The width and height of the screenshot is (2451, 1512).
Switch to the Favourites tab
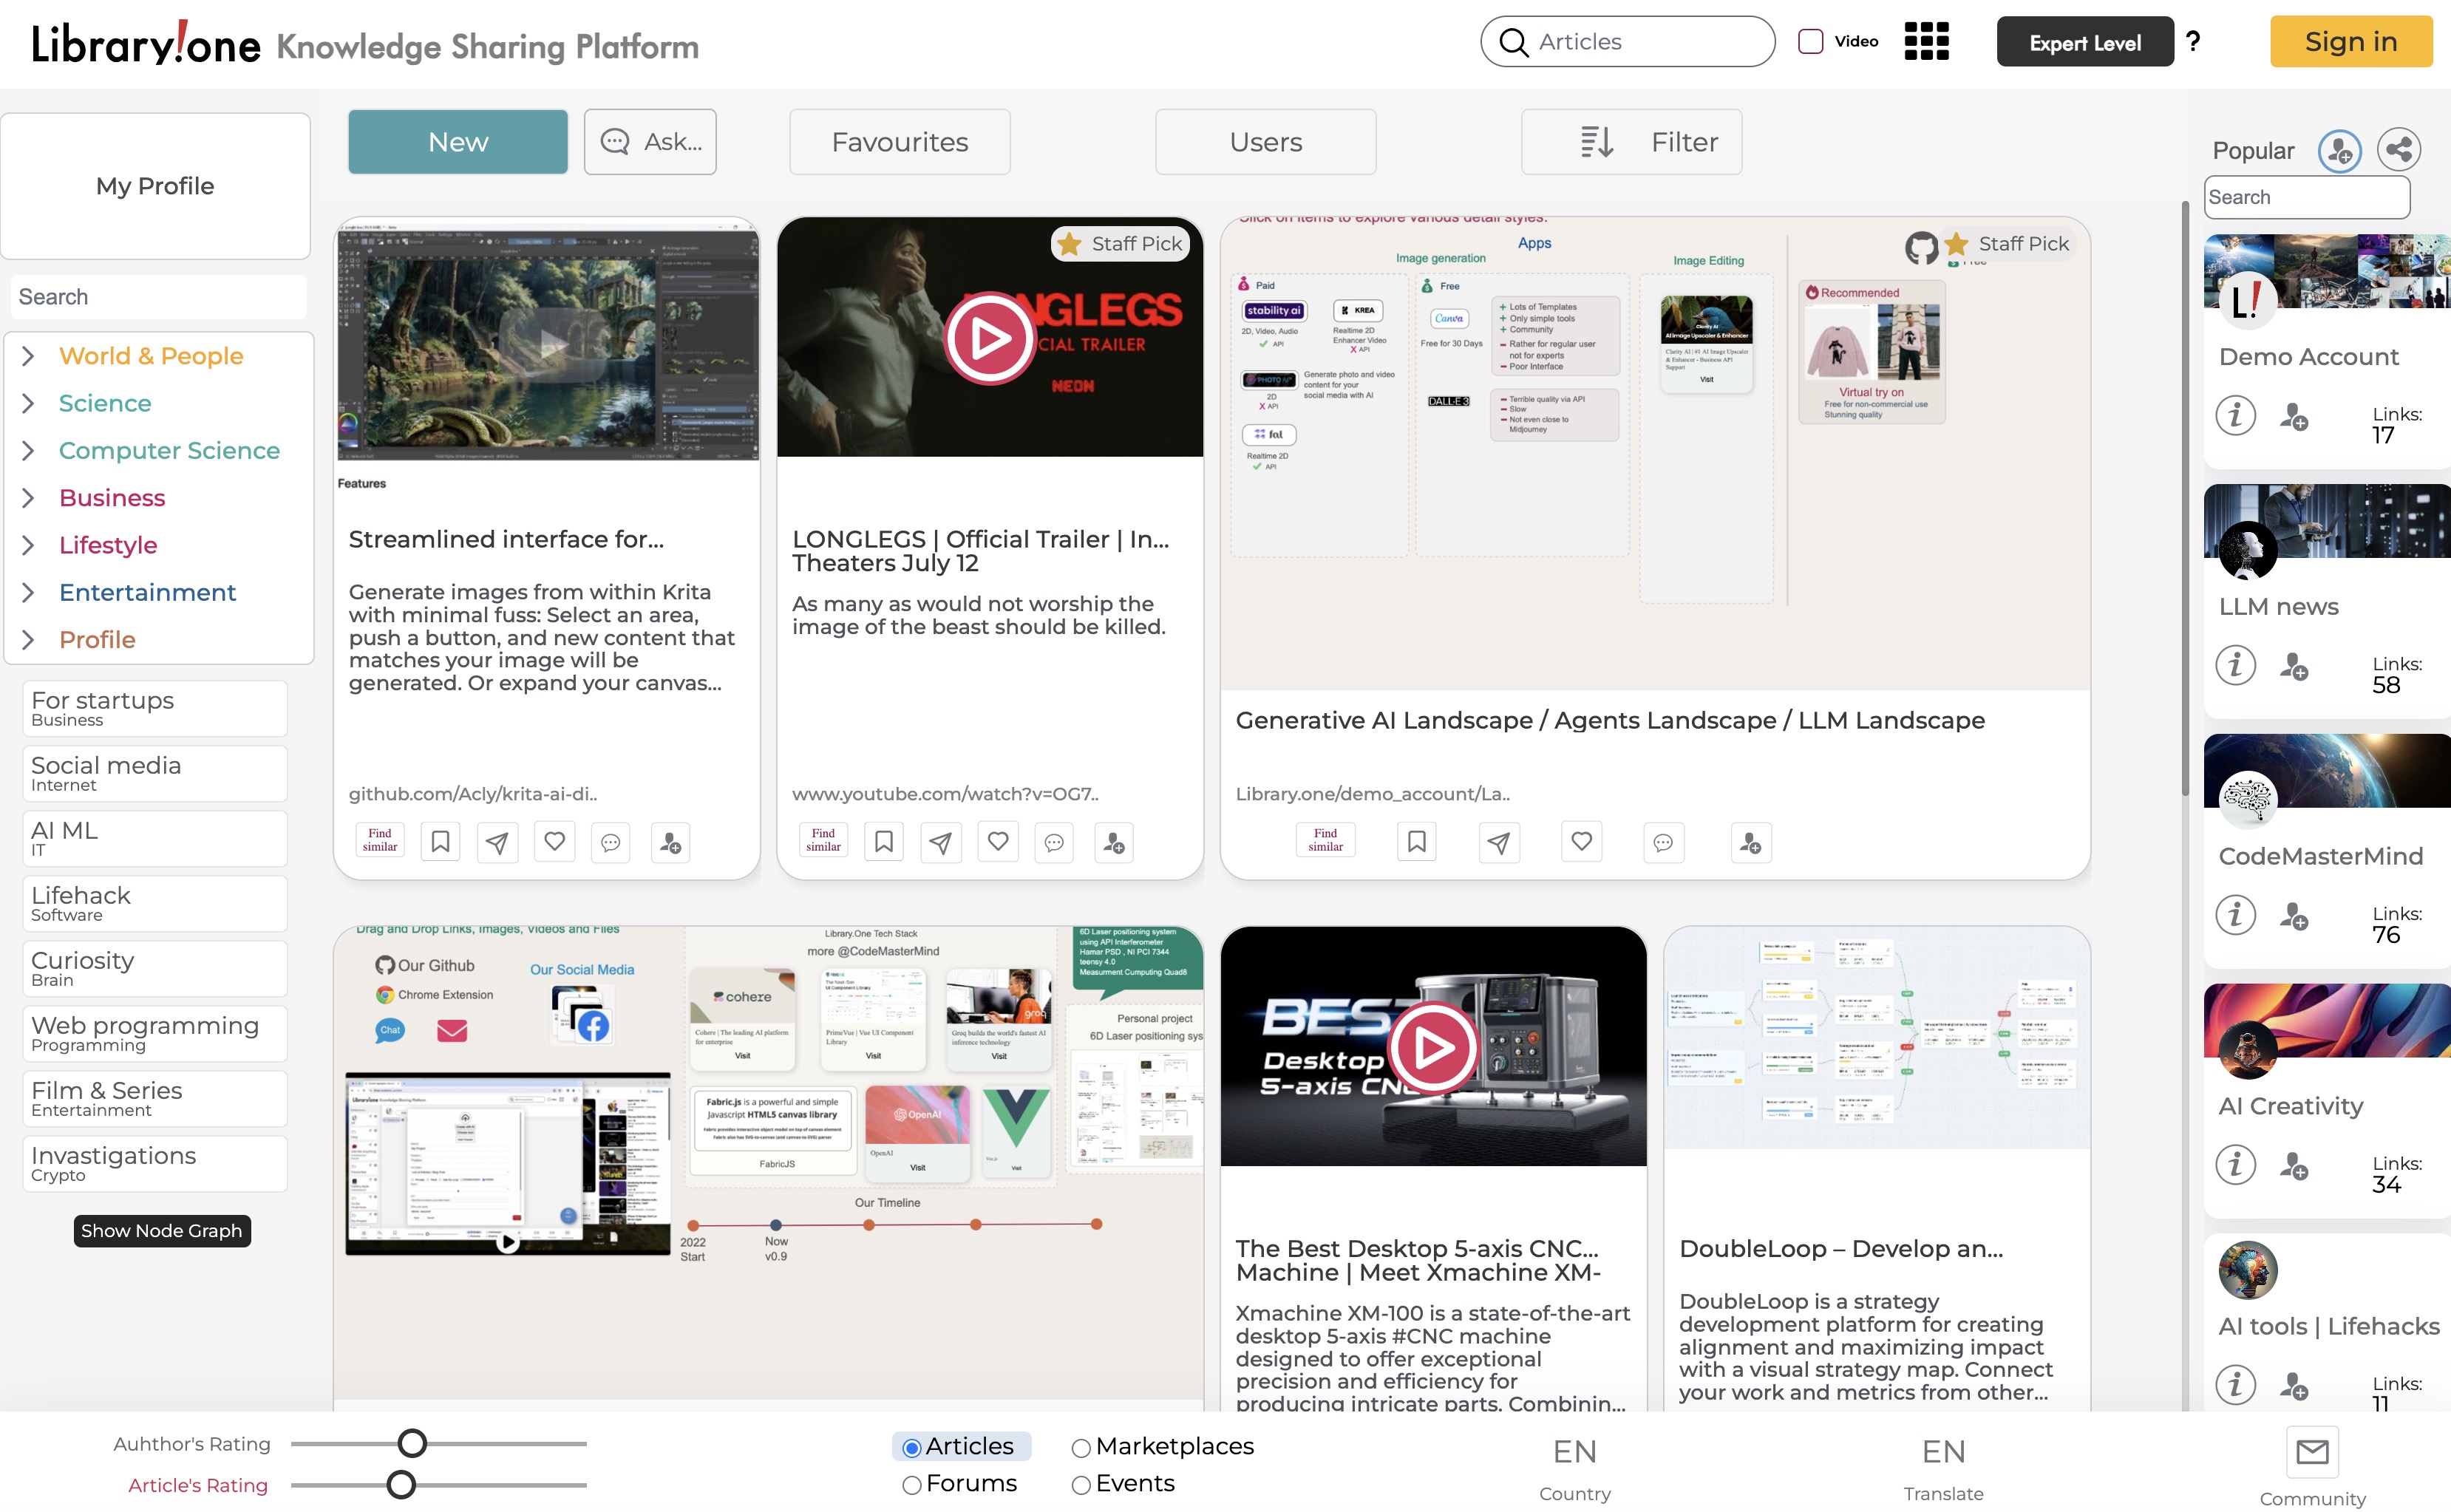click(898, 141)
